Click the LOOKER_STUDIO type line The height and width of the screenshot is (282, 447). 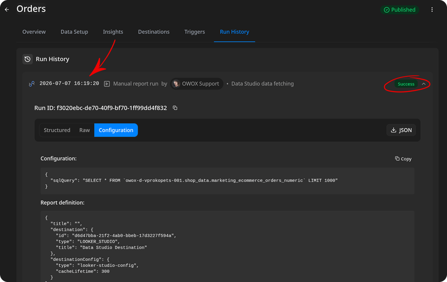[88, 242]
